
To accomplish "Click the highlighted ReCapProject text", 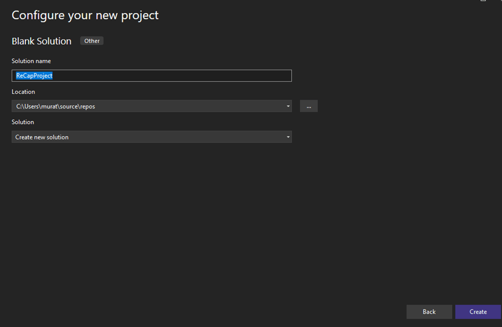I will coord(34,76).
